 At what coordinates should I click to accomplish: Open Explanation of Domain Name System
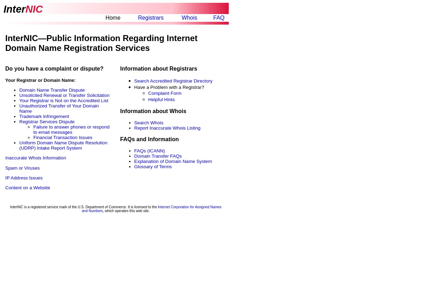[x=173, y=162]
